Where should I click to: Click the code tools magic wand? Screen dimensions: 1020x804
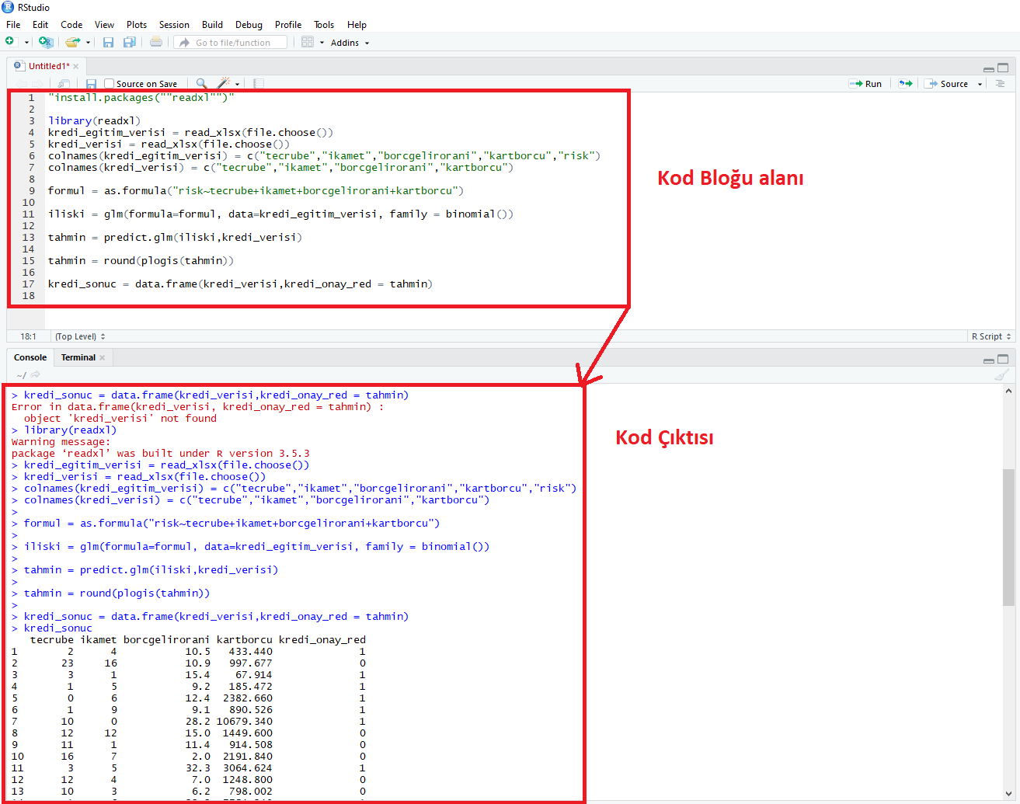pos(224,84)
